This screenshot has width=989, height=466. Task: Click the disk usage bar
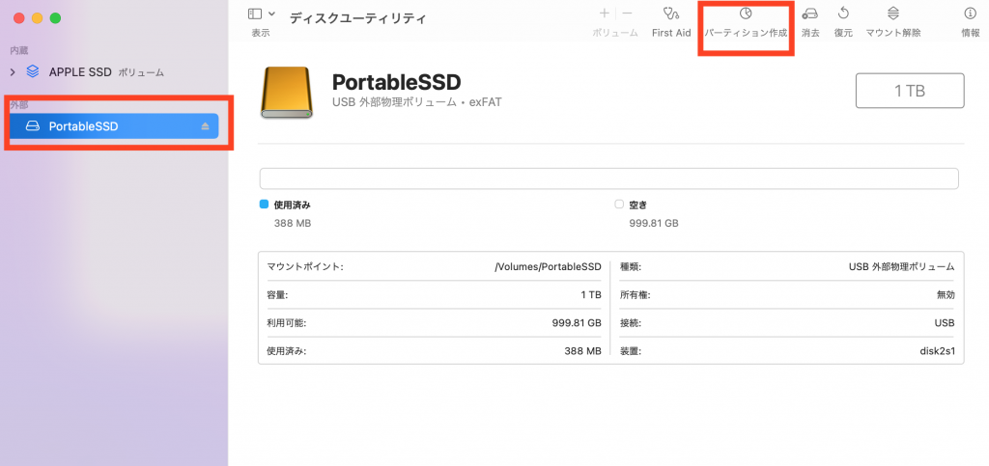click(608, 178)
